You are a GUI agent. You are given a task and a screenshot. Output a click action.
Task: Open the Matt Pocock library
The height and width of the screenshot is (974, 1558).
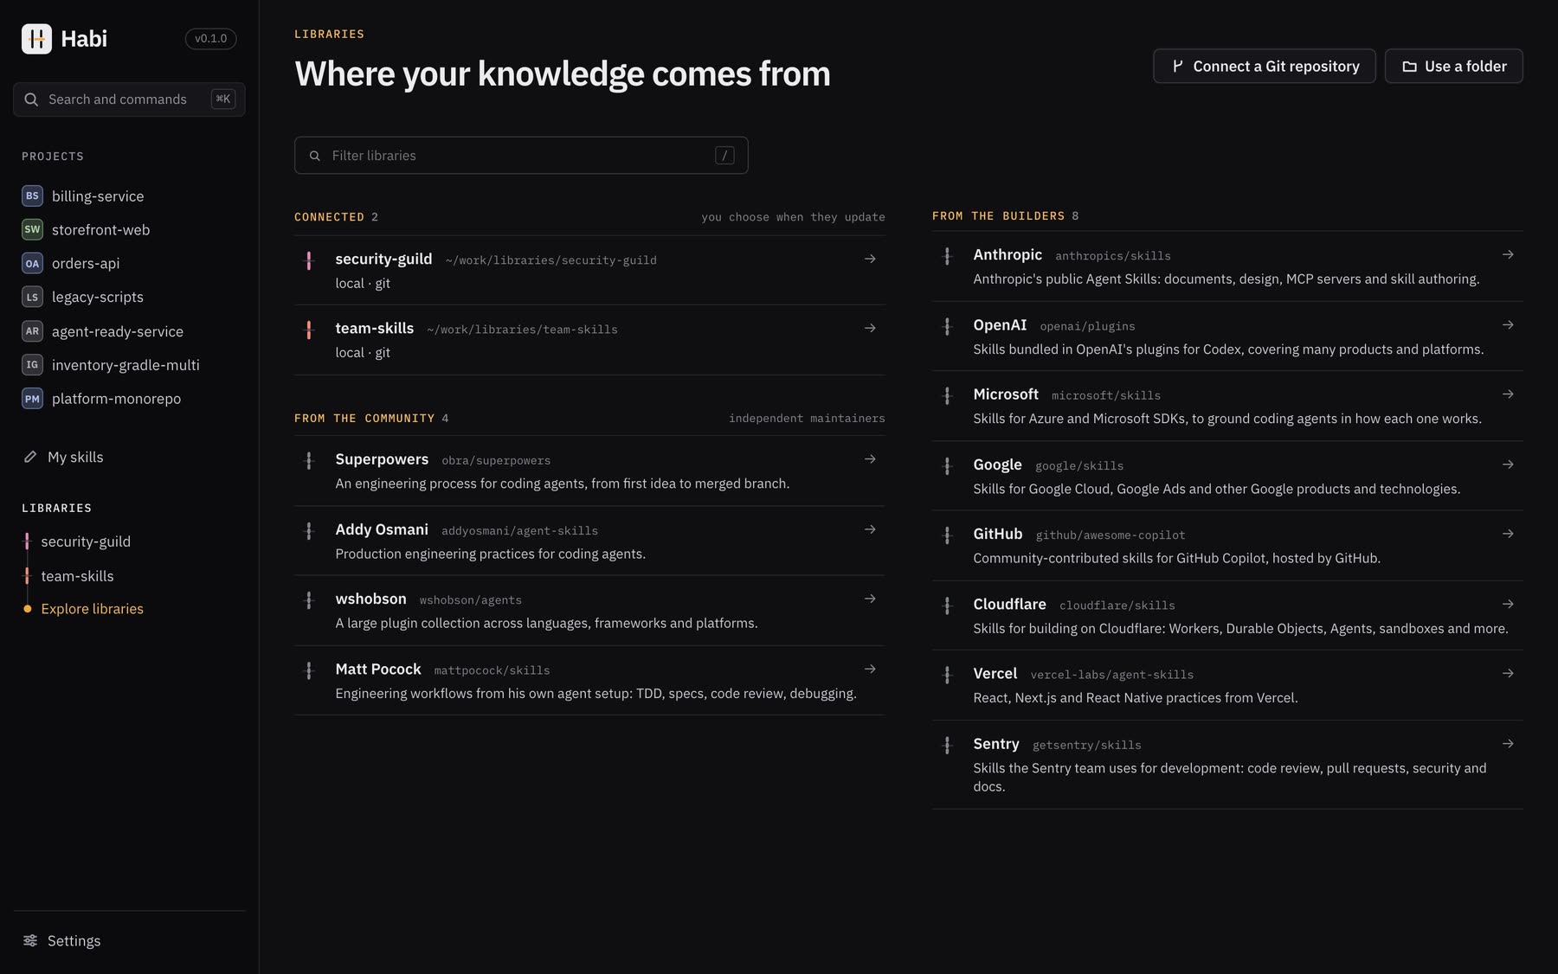click(589, 681)
